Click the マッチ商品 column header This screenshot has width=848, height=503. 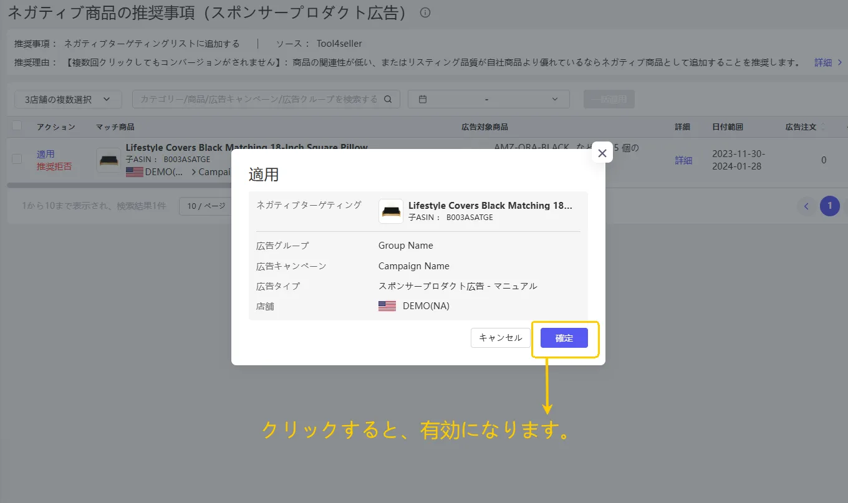[115, 127]
